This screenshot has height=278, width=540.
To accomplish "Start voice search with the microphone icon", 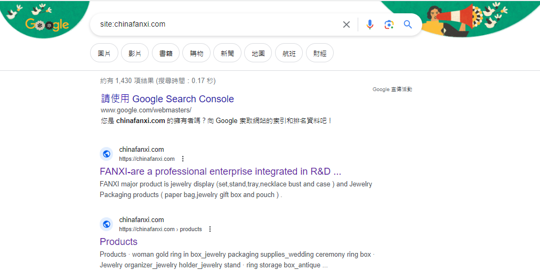I will (x=370, y=24).
